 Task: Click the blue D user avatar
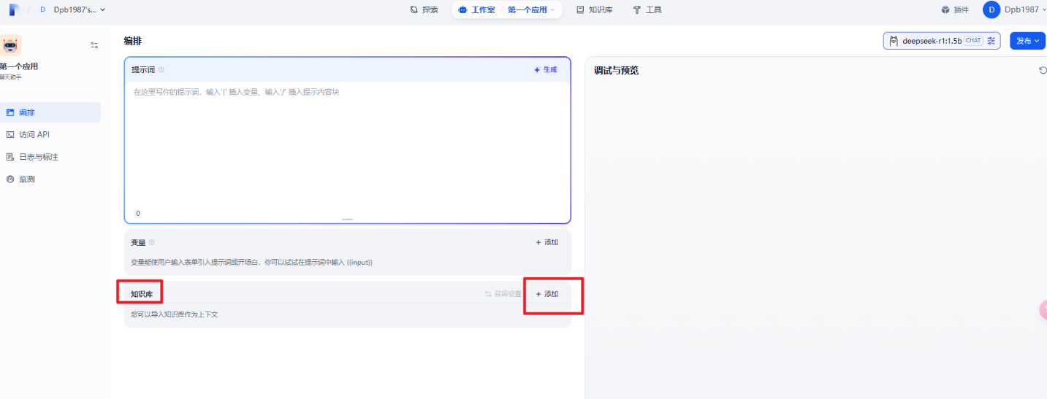[x=991, y=9]
